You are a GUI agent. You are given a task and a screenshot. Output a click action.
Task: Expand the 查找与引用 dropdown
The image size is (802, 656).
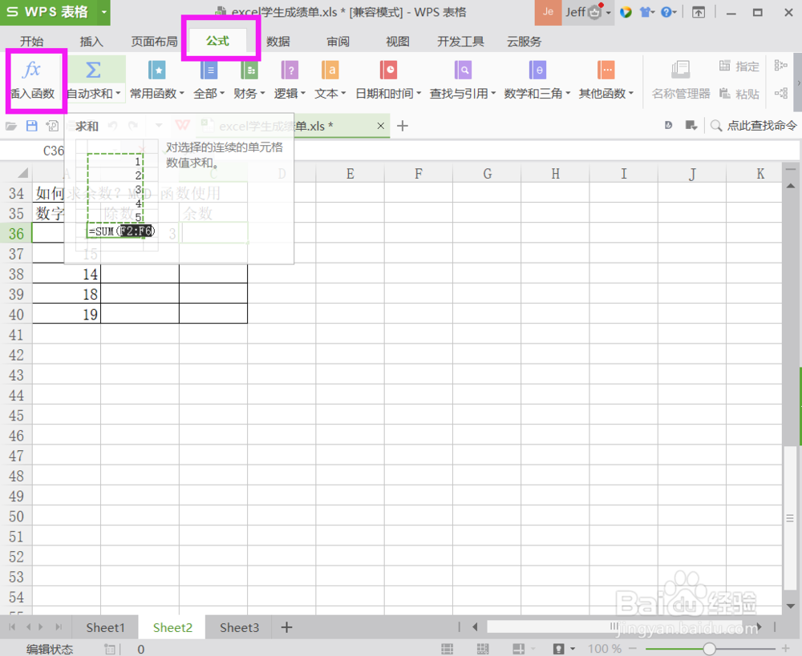(x=493, y=94)
